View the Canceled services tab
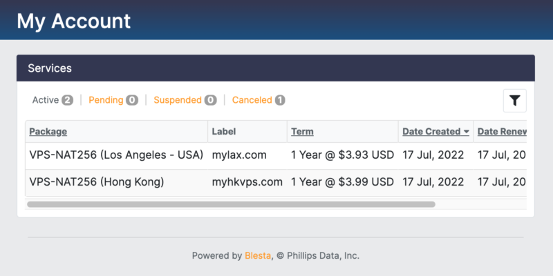This screenshot has height=276, width=553. pyautogui.click(x=252, y=100)
